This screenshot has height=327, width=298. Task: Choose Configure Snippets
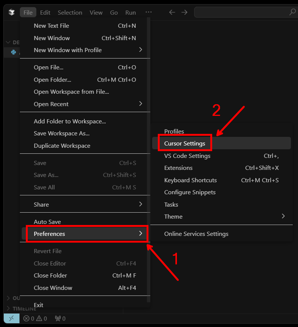pyautogui.click(x=221, y=192)
